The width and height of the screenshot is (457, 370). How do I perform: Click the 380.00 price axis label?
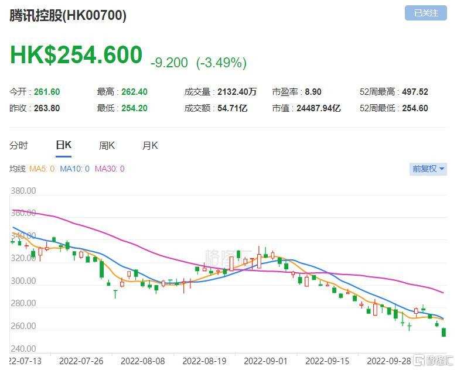(23, 191)
